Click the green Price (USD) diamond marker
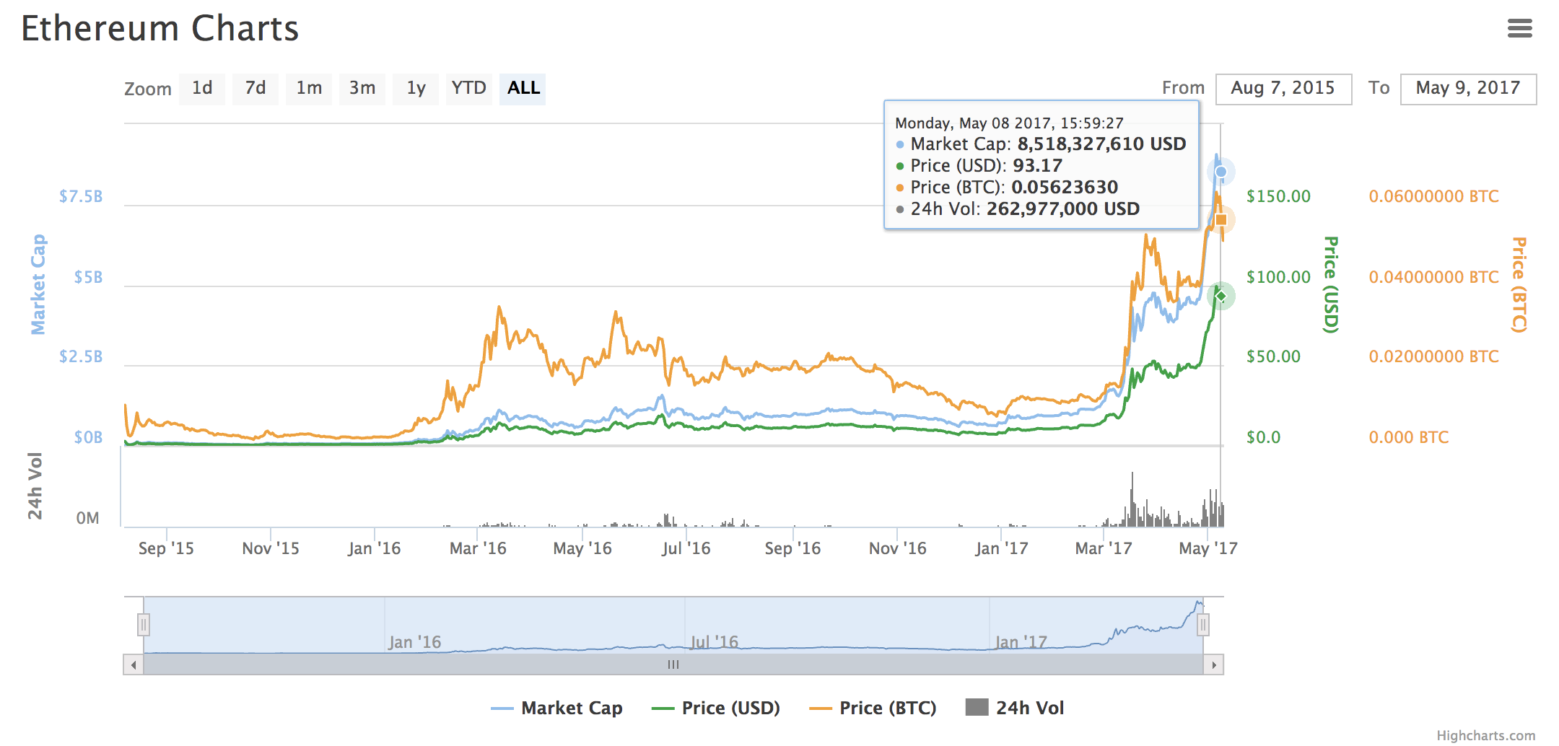 click(1220, 296)
